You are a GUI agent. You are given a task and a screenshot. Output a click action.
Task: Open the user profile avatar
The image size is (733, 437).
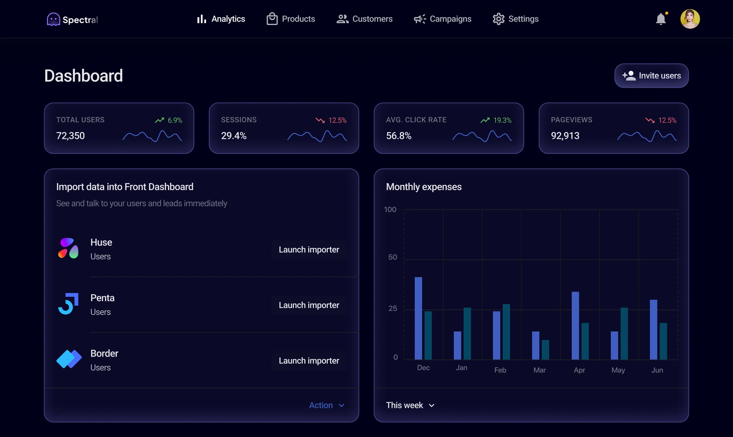point(690,19)
